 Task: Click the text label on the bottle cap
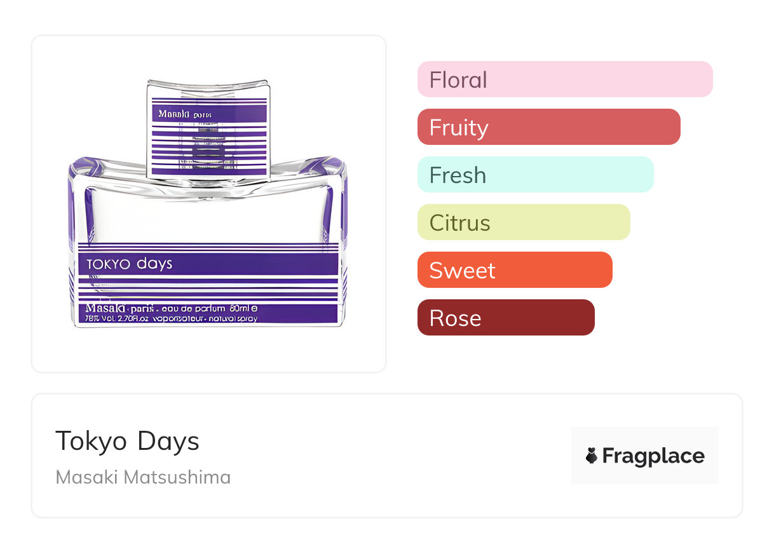[184, 114]
